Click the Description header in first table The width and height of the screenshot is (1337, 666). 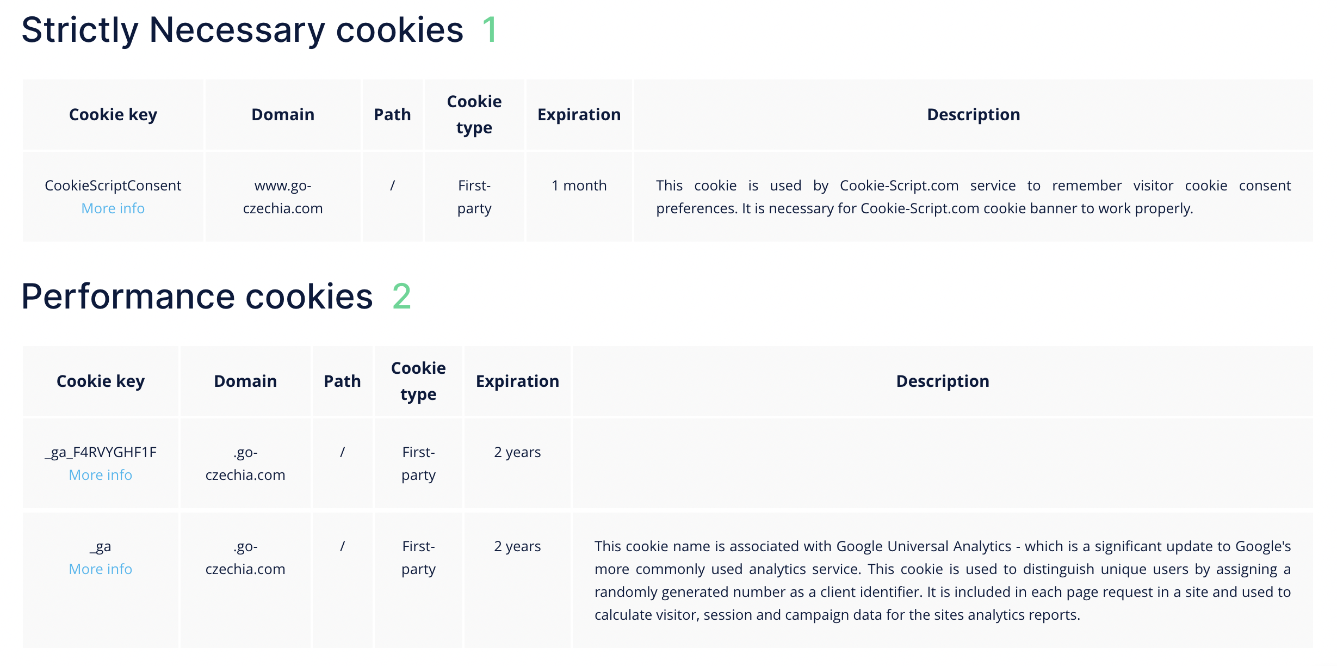click(x=973, y=115)
